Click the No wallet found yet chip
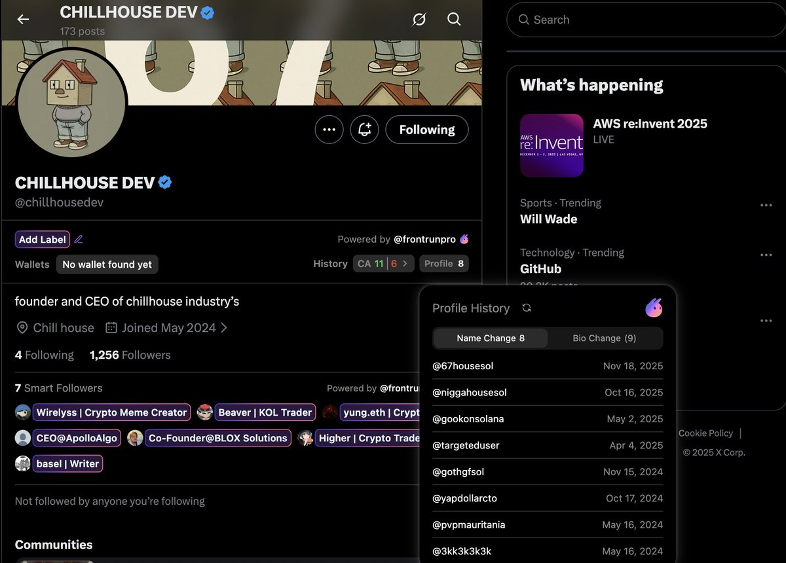Viewport: 786px width, 563px height. coord(107,264)
